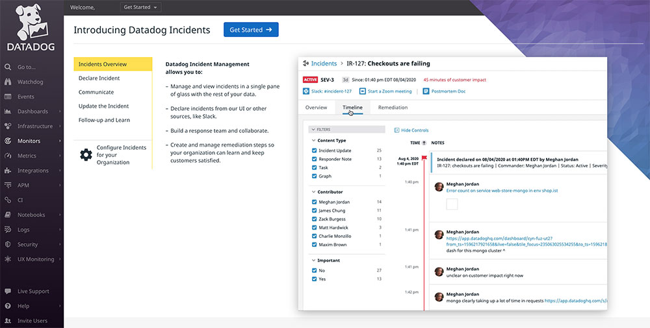Uncheck the Incident Update checkbox
Image resolution: width=650 pixels, height=328 pixels.
tap(314, 150)
